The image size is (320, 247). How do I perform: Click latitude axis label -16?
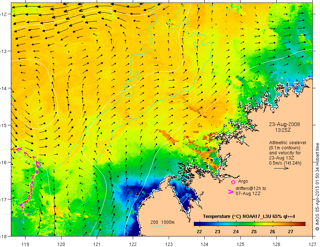click(x=4, y=162)
